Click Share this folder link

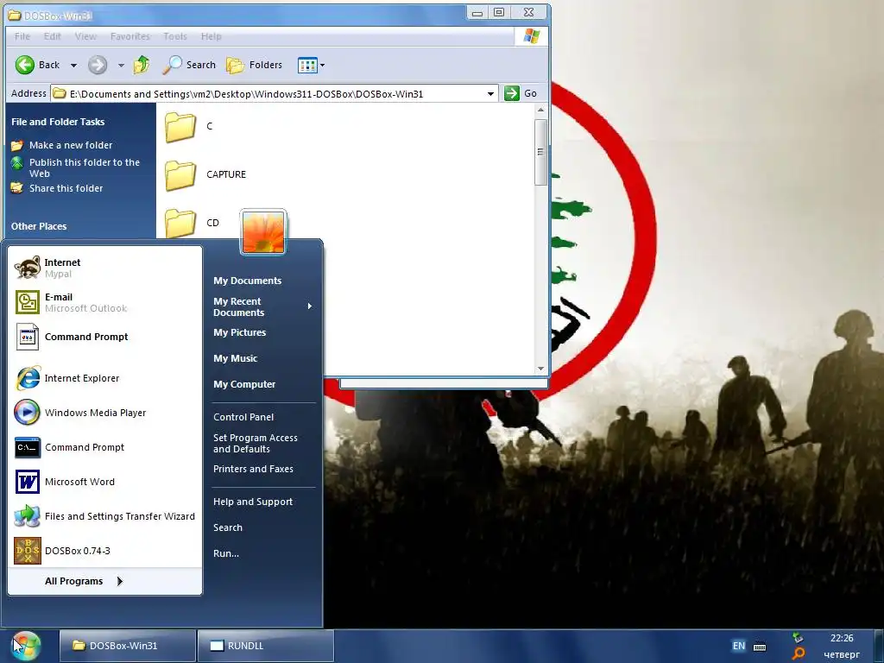click(x=66, y=188)
